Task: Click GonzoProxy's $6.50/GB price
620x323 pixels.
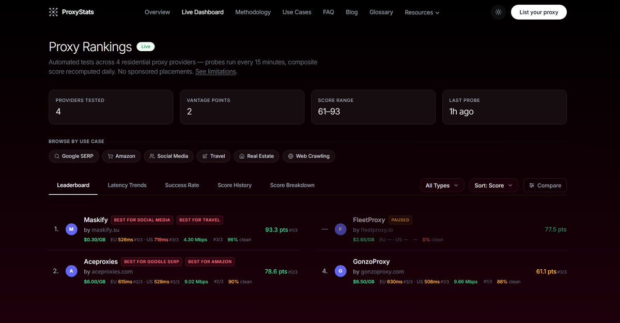Action: click(364, 282)
